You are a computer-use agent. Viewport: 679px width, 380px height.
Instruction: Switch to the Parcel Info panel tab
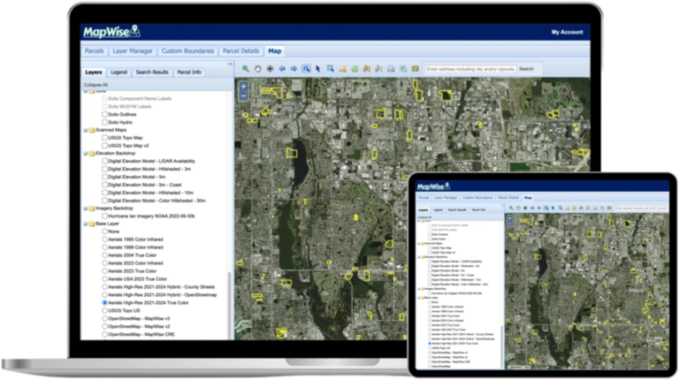[189, 72]
